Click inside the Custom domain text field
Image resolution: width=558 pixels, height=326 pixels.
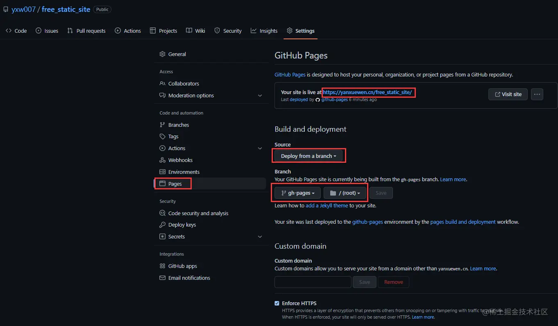[x=313, y=282]
